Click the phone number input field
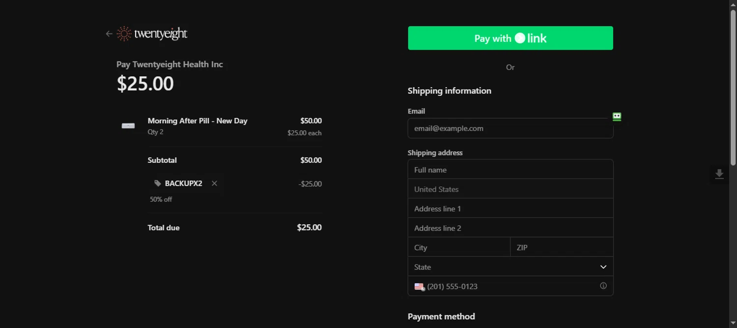 pyautogui.click(x=511, y=286)
